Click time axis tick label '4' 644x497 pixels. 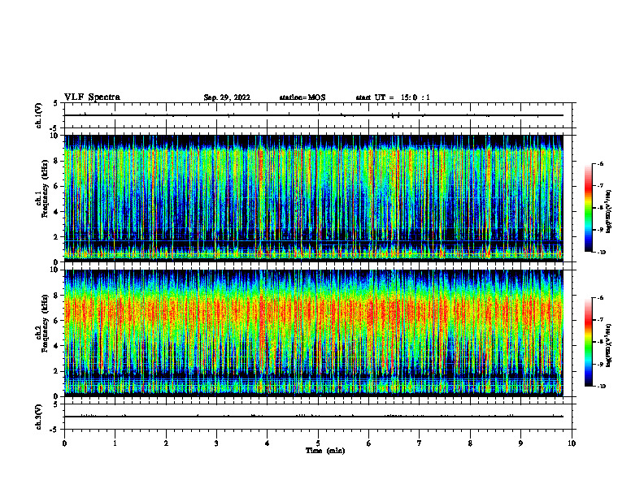coord(268,443)
